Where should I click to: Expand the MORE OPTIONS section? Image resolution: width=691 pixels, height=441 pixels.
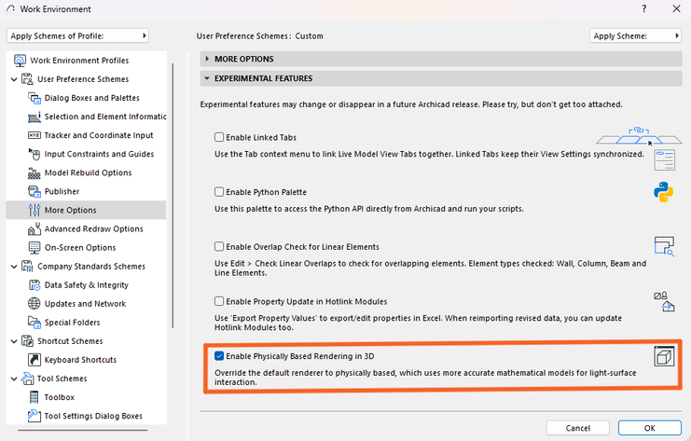441,59
